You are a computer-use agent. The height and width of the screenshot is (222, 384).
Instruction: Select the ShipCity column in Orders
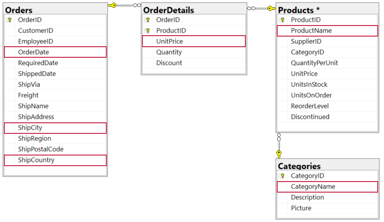(x=55, y=128)
